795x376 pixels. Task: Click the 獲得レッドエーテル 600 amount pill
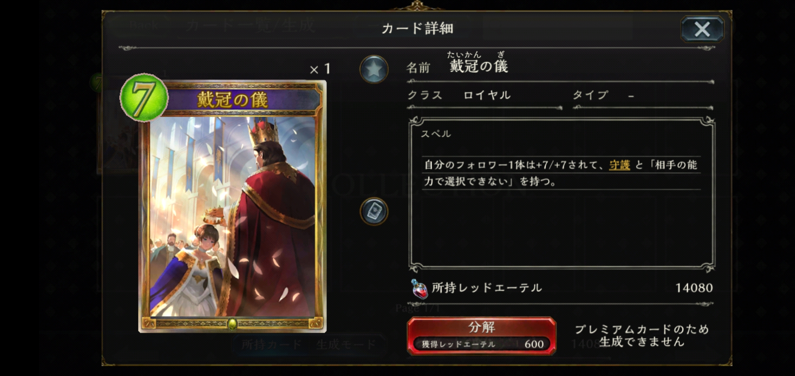[482, 344]
